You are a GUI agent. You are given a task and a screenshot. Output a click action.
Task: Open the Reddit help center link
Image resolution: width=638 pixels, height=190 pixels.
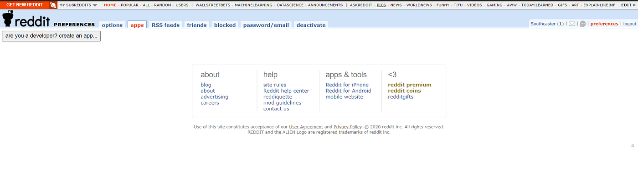tap(286, 91)
